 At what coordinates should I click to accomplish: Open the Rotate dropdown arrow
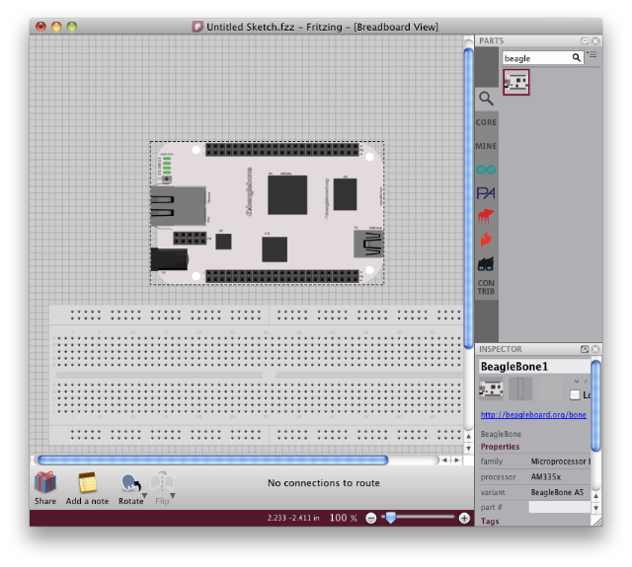tap(145, 496)
